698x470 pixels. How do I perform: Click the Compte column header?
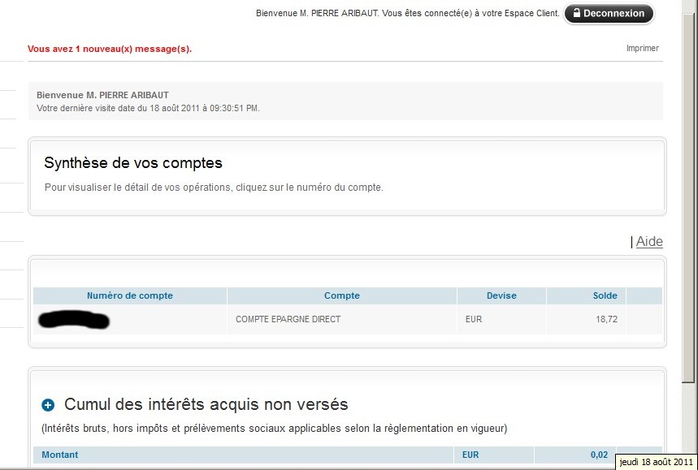click(342, 295)
